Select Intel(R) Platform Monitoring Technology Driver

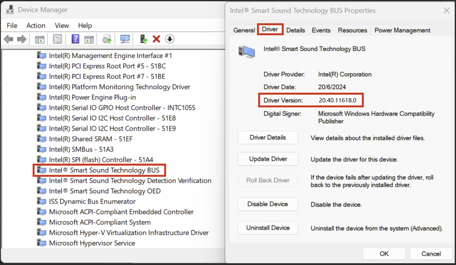(119, 87)
